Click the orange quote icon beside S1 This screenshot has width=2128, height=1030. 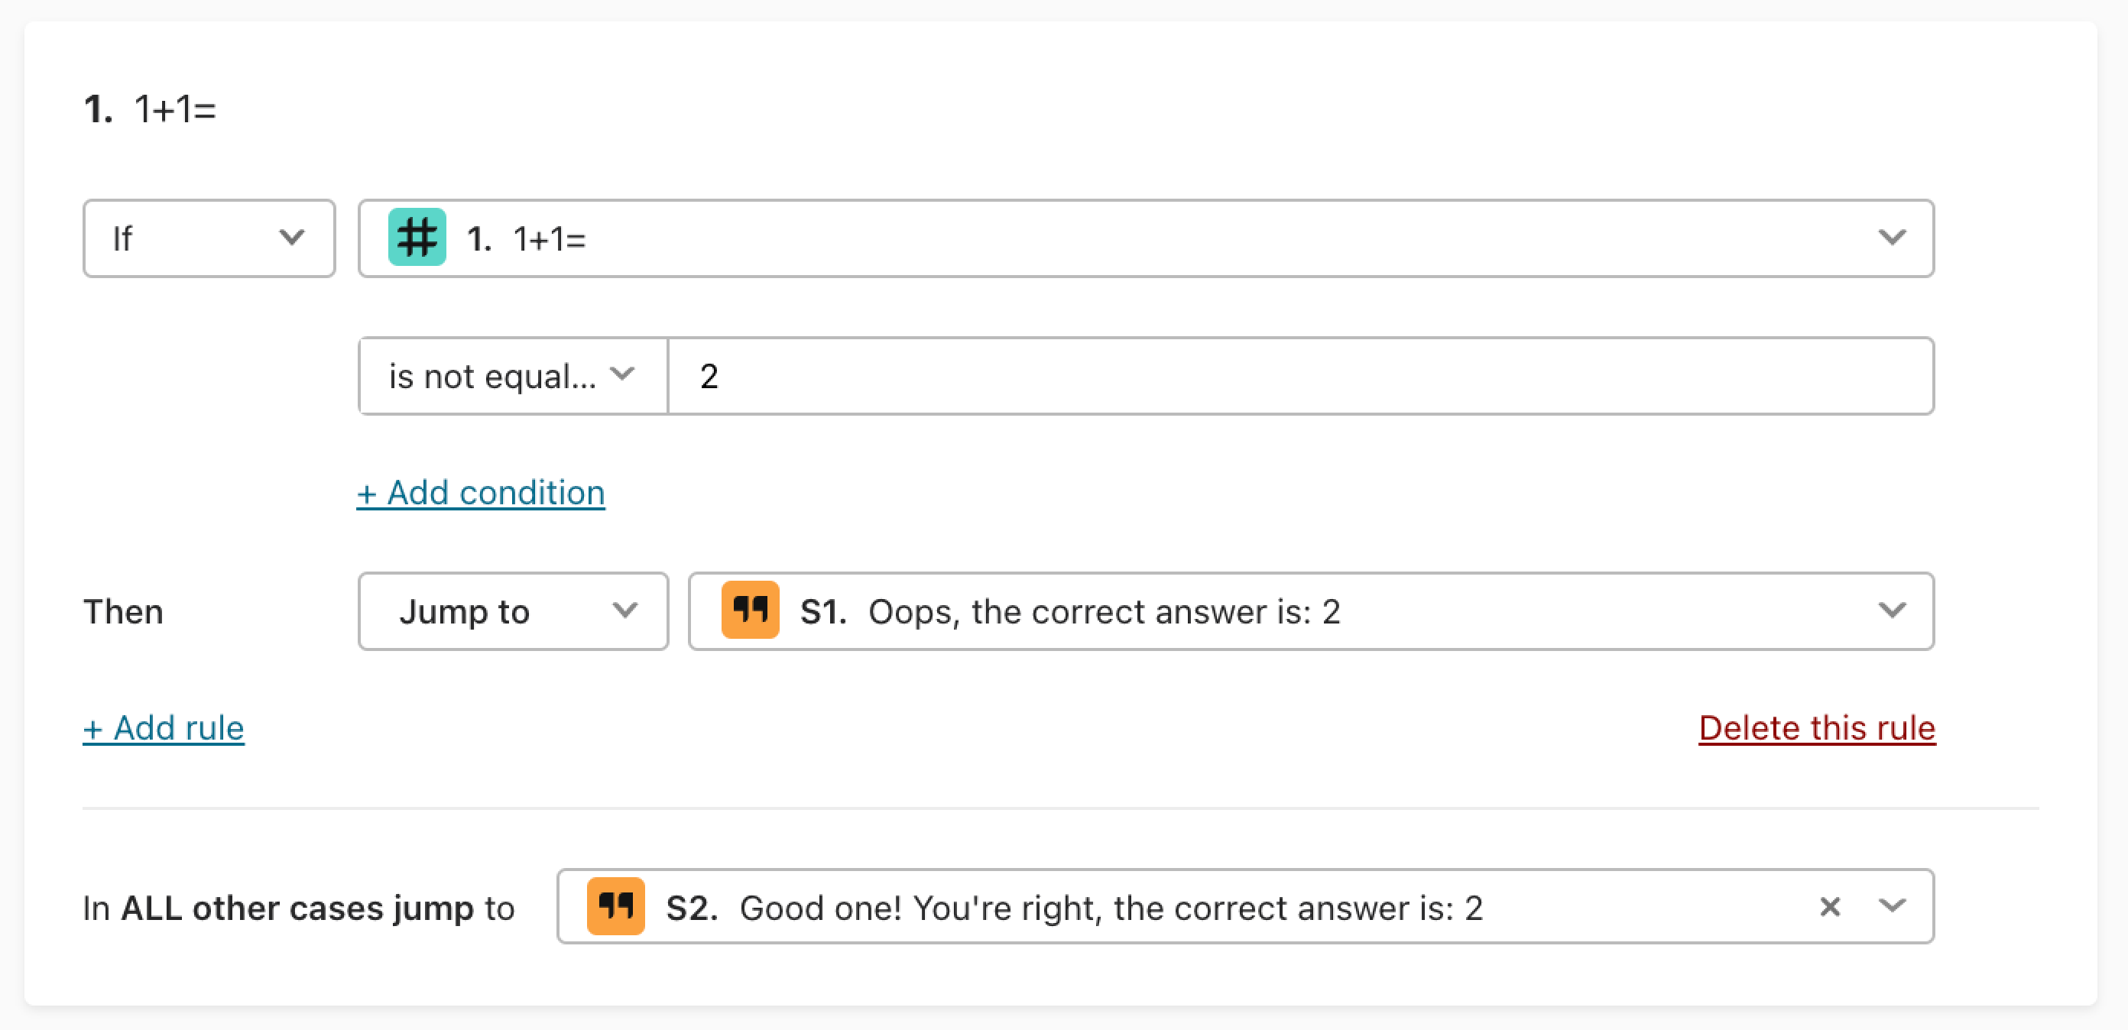[750, 611]
